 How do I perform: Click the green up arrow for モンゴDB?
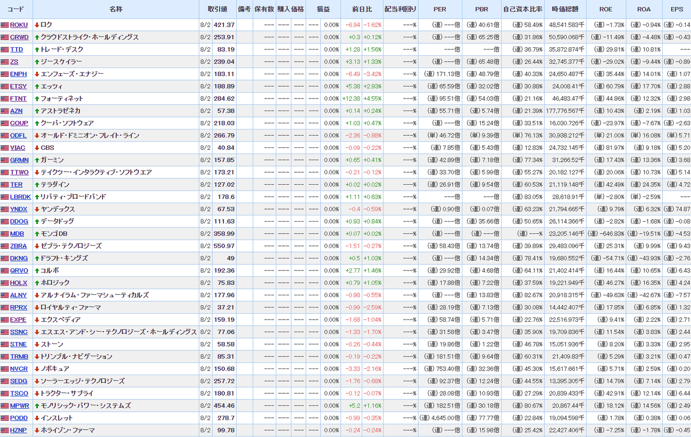pyautogui.click(x=37, y=234)
